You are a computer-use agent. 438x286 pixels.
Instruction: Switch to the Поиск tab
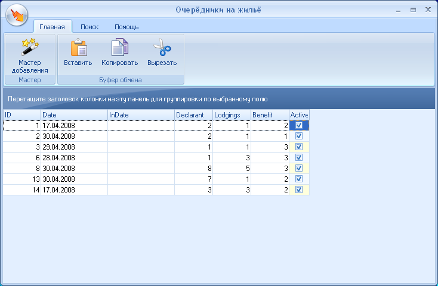[90, 27]
